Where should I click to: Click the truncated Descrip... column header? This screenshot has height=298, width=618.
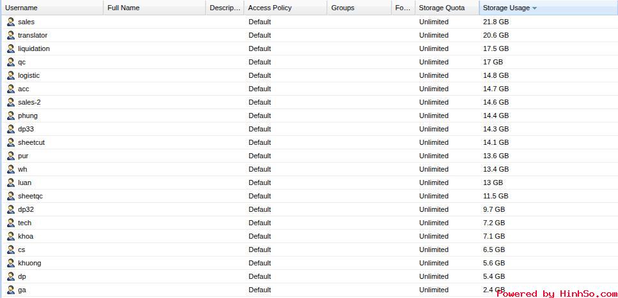pyautogui.click(x=225, y=8)
